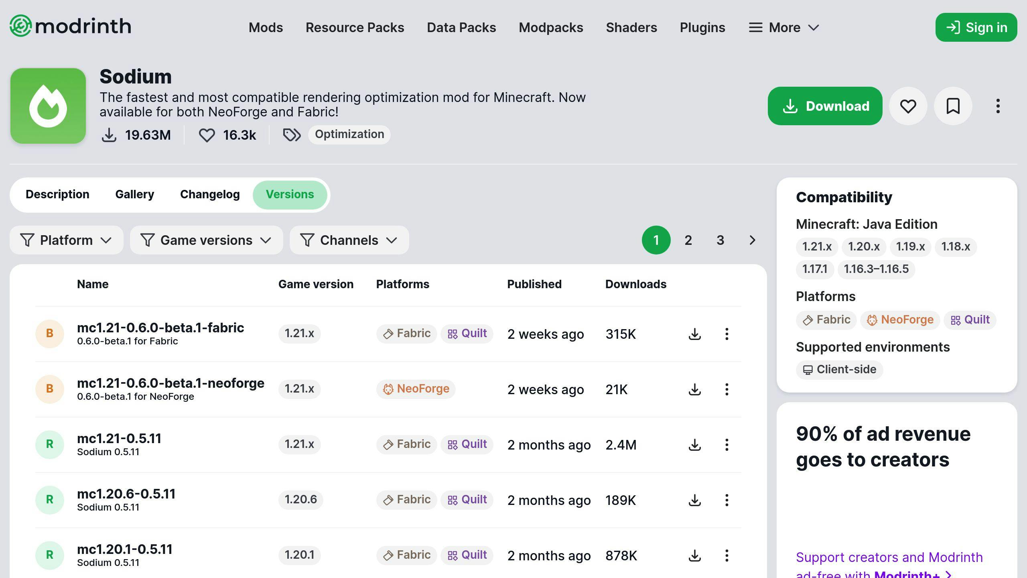This screenshot has width=1027, height=578.
Task: Bookmark Sodium with the save icon
Action: [x=953, y=106]
